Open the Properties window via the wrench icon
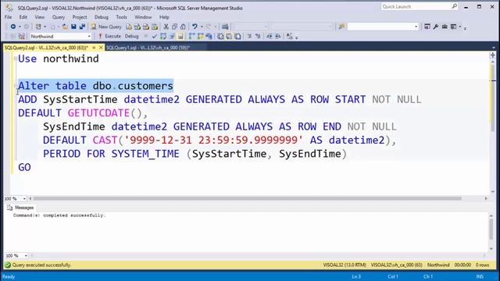The image size is (500, 281). pos(436,27)
